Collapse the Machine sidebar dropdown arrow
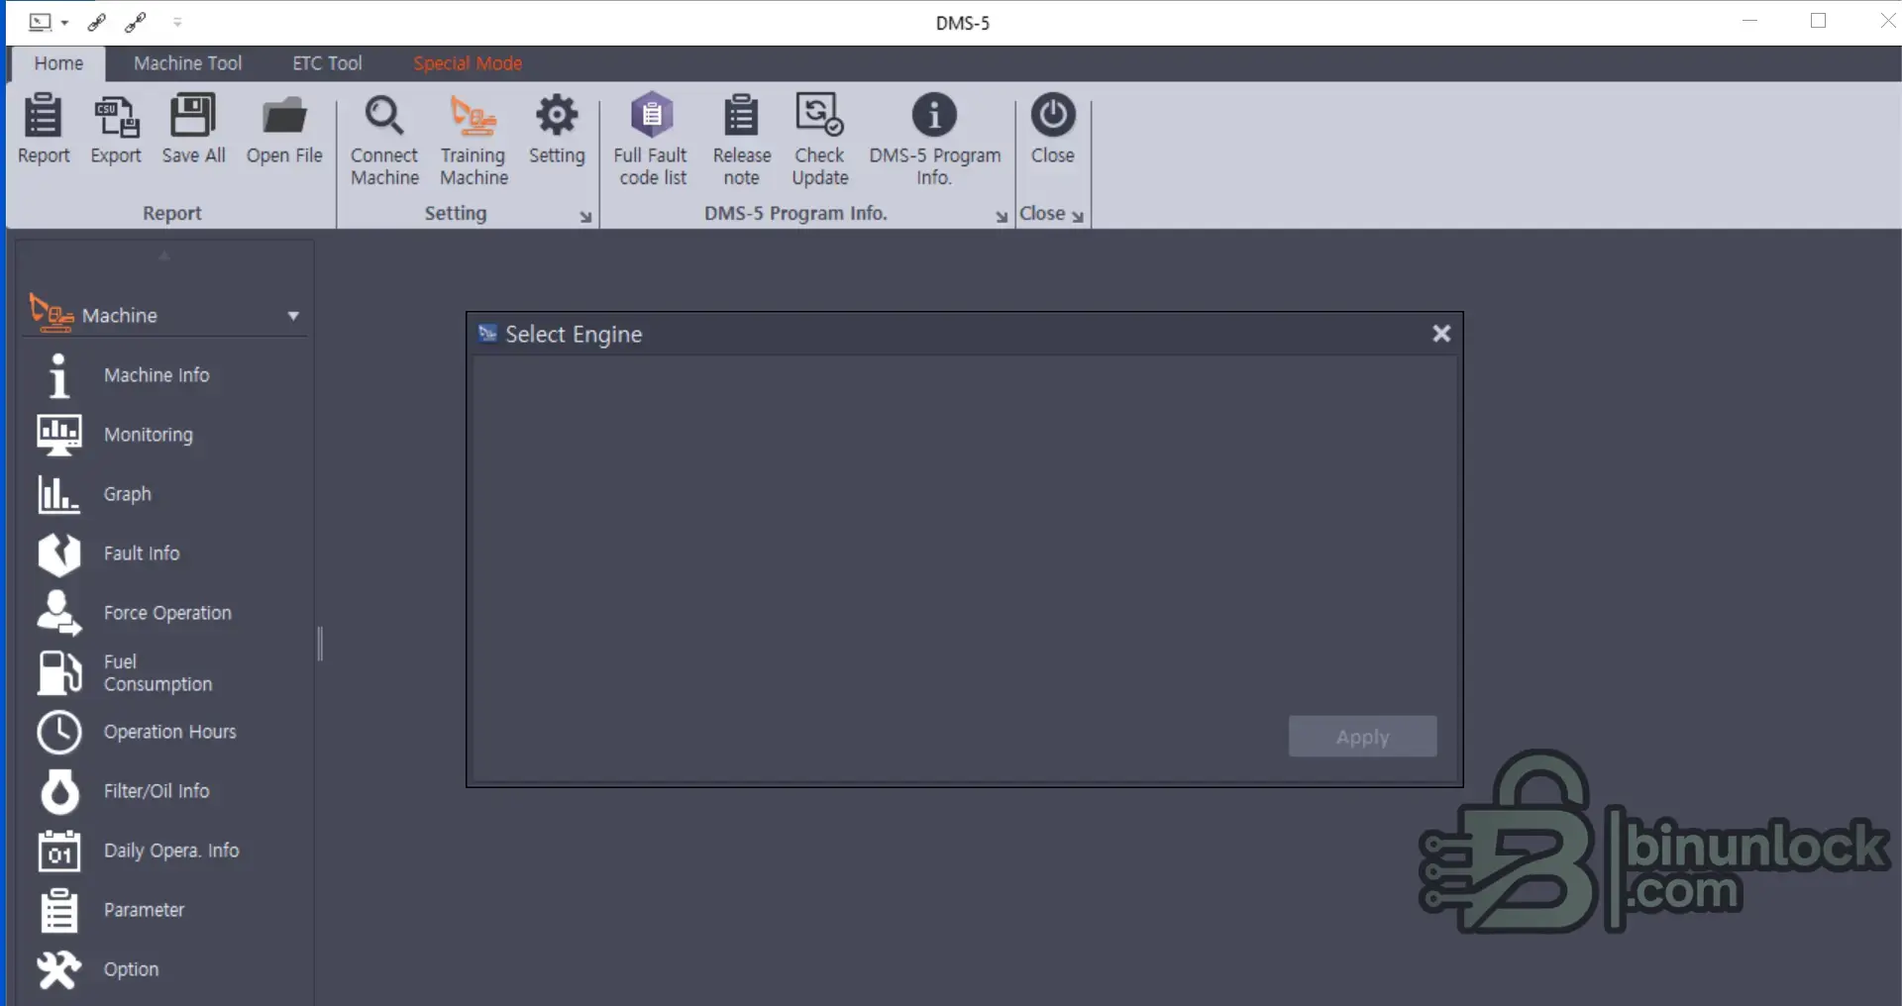Image resolution: width=1902 pixels, height=1006 pixels. click(x=293, y=316)
